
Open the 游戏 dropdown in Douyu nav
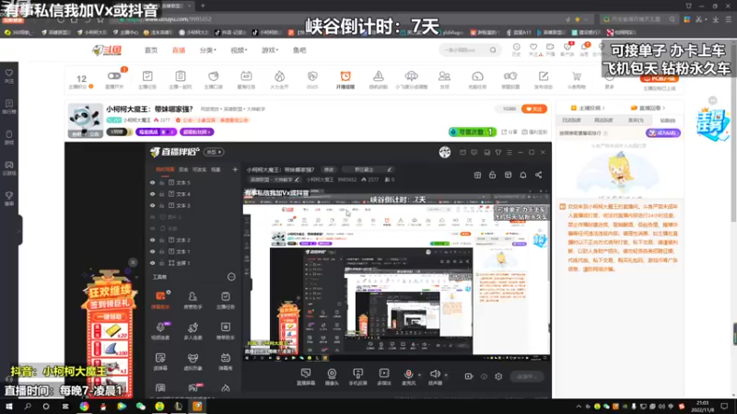point(270,51)
